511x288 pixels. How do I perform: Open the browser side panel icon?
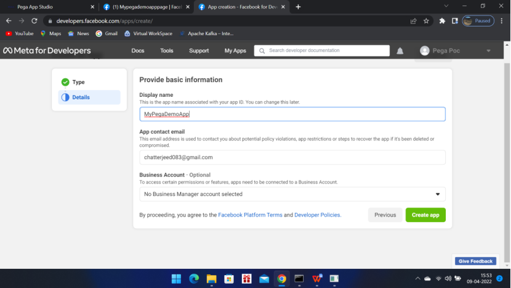454,21
